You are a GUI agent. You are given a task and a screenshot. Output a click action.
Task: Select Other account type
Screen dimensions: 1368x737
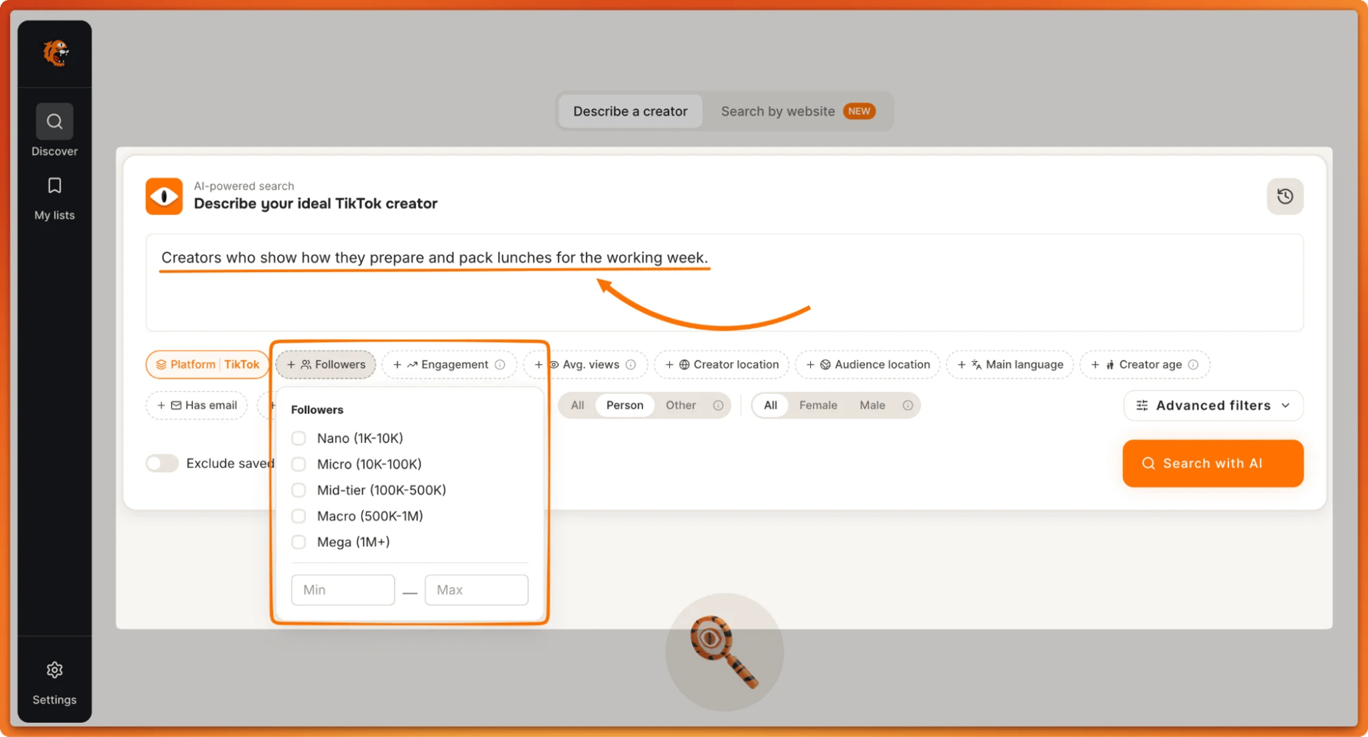tap(680, 405)
